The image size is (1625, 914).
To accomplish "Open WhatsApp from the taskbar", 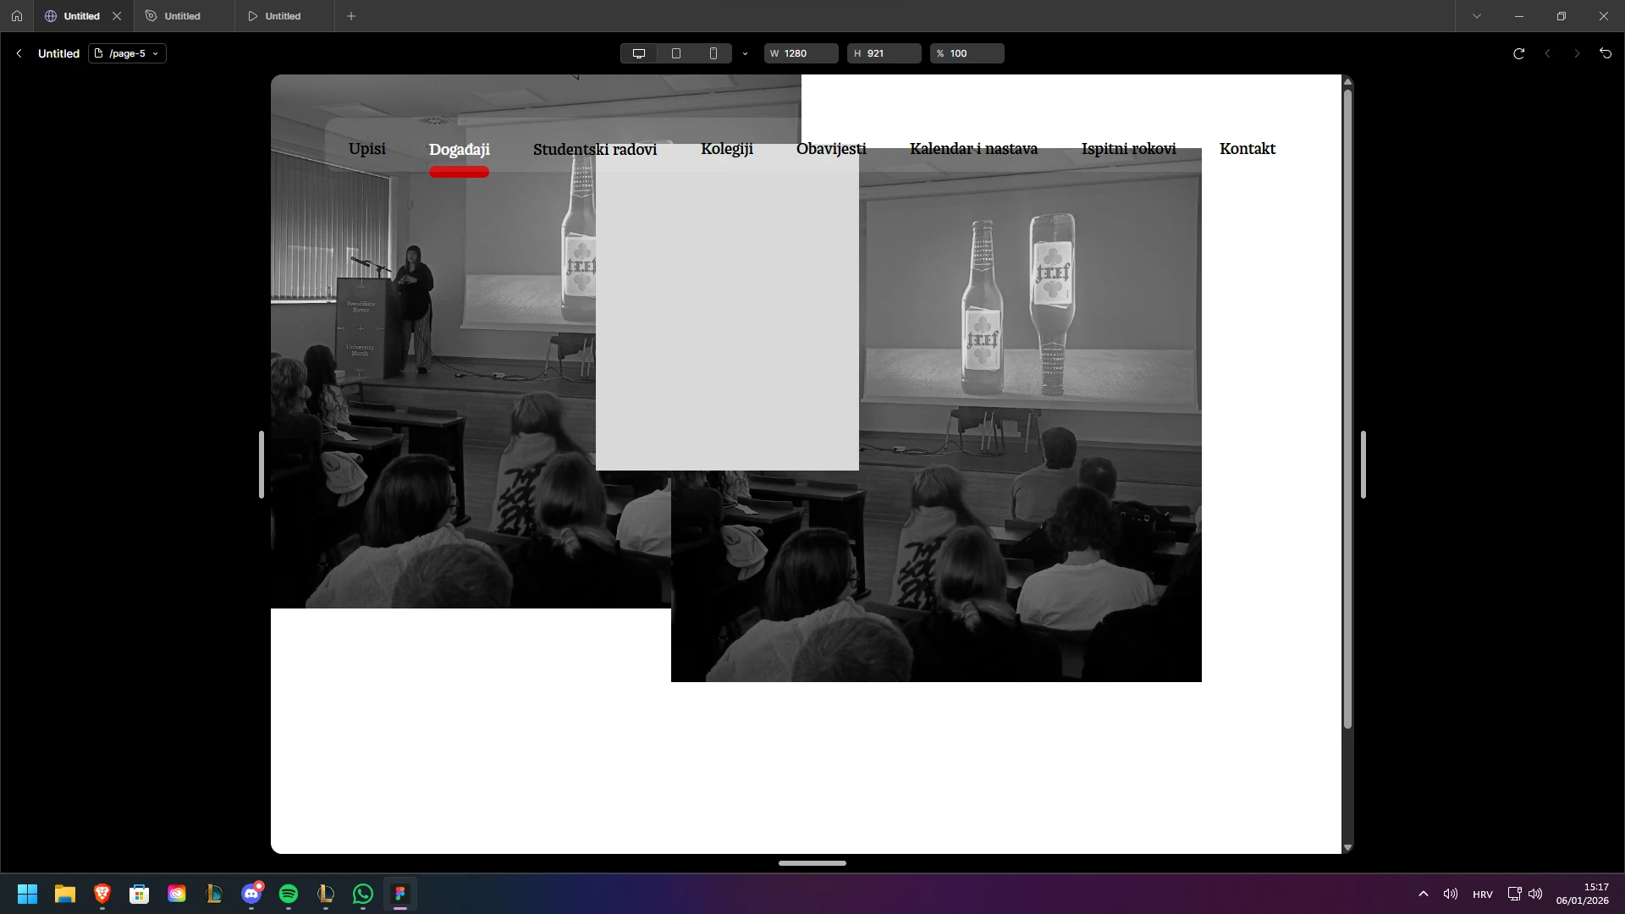I will [x=362, y=895].
